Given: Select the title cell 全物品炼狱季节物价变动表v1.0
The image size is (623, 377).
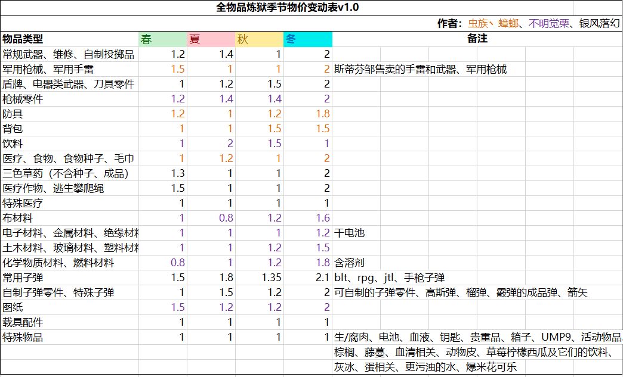Looking at the screenshot, I should (x=287, y=8).
